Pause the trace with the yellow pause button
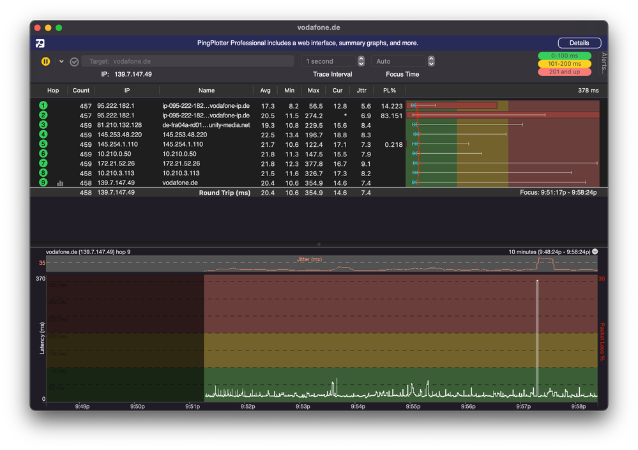Image resolution: width=638 pixels, height=450 pixels. (45, 62)
